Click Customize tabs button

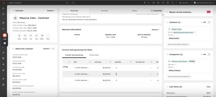pyautogui.click(x=156, y=10)
